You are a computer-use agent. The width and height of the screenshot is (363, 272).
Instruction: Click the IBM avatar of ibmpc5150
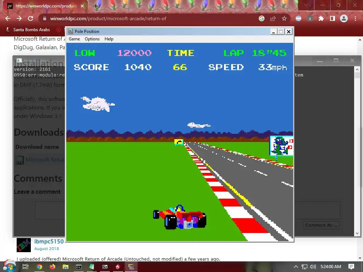click(x=24, y=245)
